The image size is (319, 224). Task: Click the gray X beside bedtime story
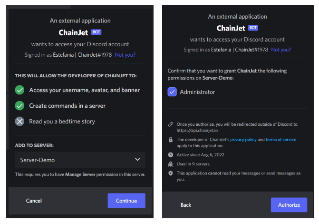19,121
